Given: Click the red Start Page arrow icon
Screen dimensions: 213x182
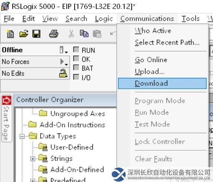Looking at the screenshot, I should pyautogui.click(x=7, y=100).
